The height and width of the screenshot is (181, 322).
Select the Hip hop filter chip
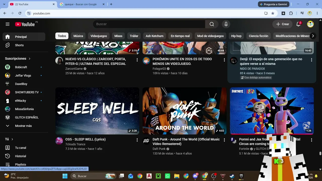click(x=236, y=36)
